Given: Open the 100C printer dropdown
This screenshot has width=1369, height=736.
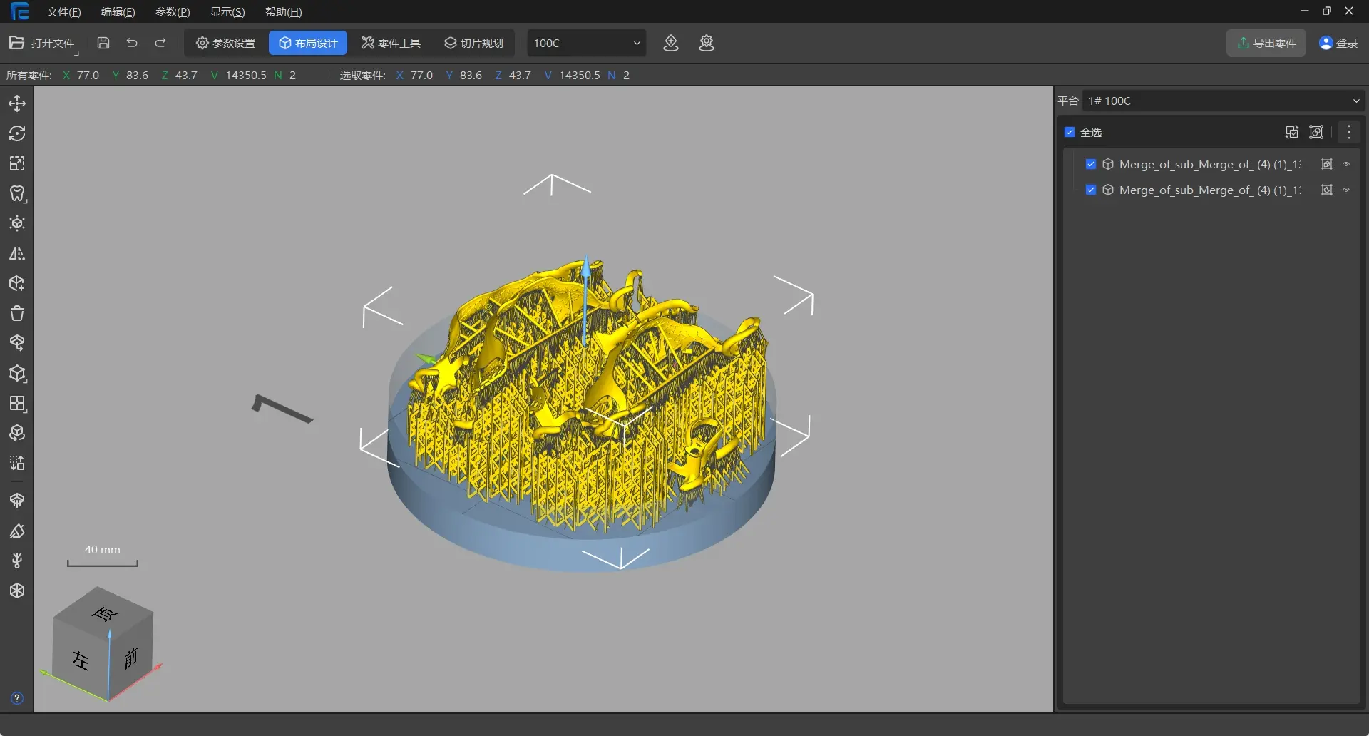Looking at the screenshot, I should click(x=586, y=43).
